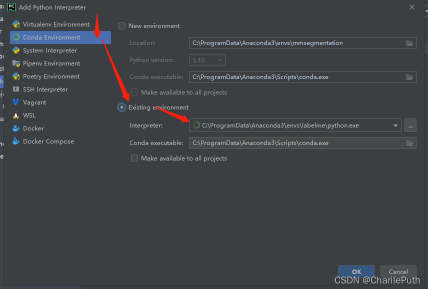Viewport: 428px width, 289px height.
Task: Click conda icon inside Interpreter field
Action: coord(196,125)
